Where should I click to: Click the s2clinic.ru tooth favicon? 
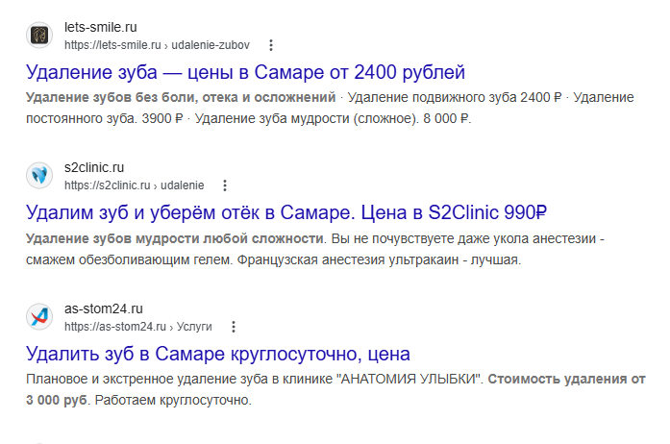click(x=39, y=175)
